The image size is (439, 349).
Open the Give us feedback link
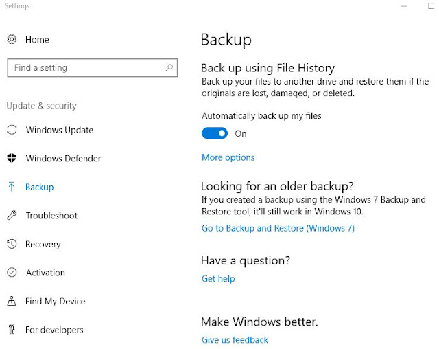click(235, 340)
